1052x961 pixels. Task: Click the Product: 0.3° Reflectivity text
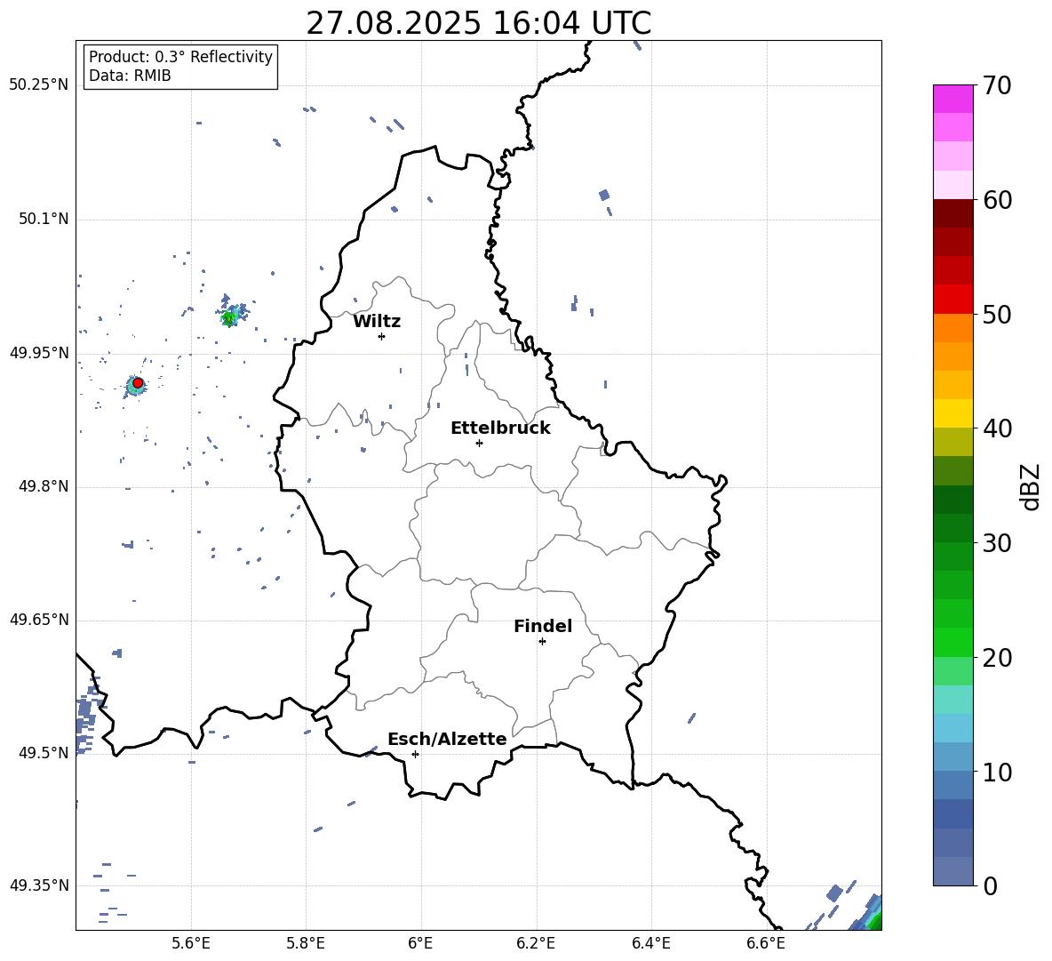[x=180, y=56]
